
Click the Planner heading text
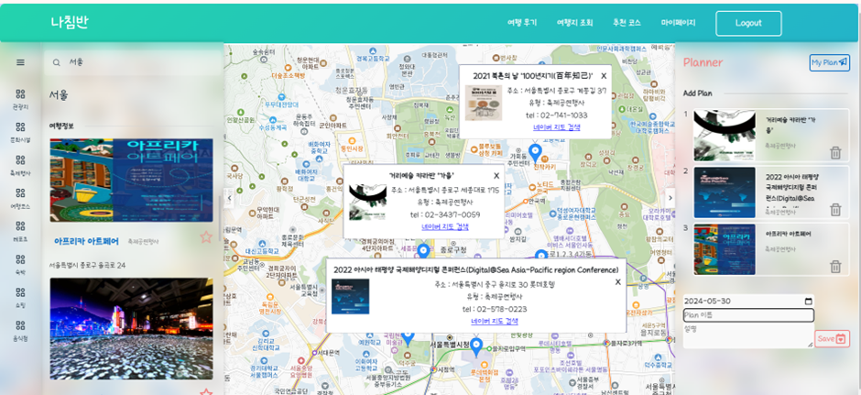(x=703, y=62)
